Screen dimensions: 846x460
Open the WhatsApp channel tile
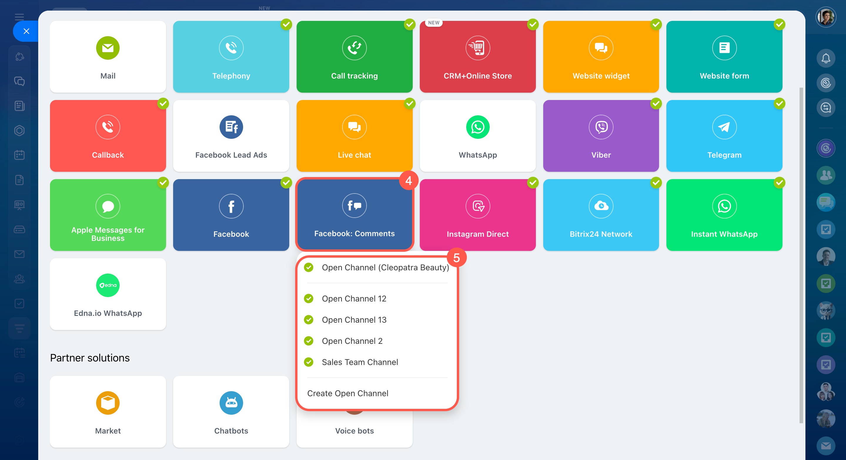pos(477,136)
